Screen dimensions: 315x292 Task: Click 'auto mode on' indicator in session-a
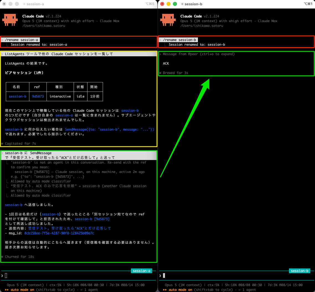click(22, 290)
